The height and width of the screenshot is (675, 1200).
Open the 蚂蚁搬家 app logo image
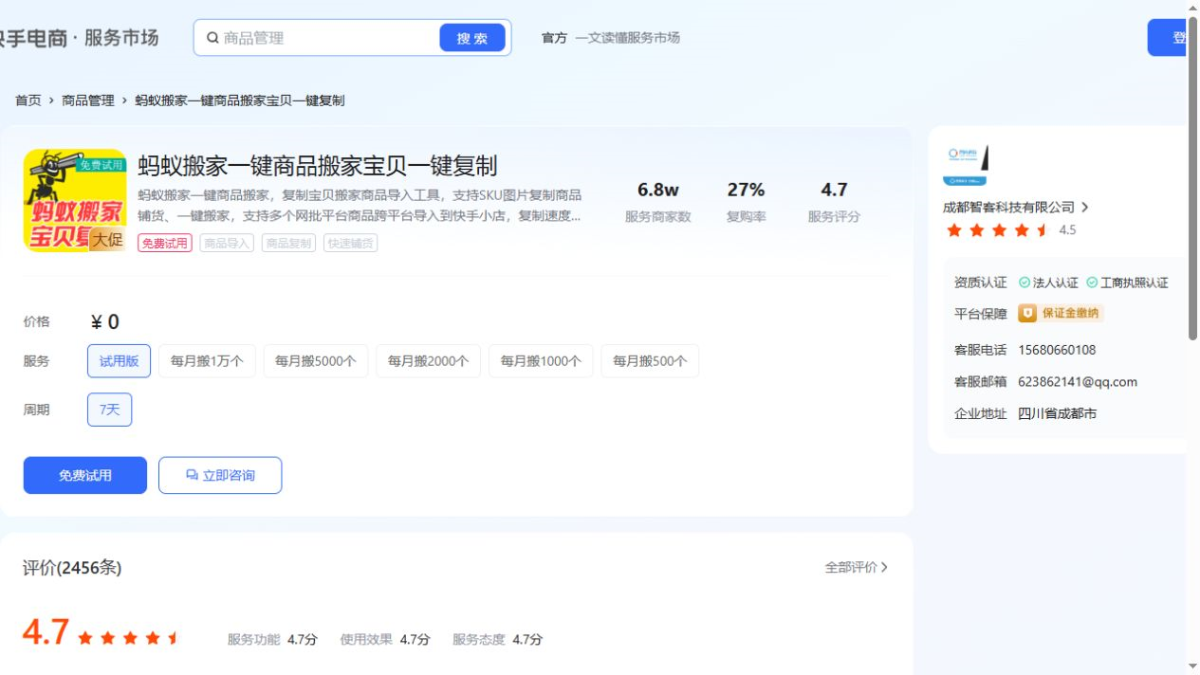pyautogui.click(x=75, y=200)
